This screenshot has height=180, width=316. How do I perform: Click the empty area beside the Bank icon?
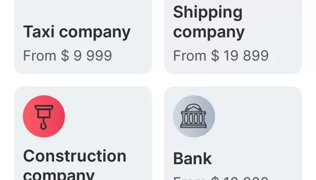point(259,116)
